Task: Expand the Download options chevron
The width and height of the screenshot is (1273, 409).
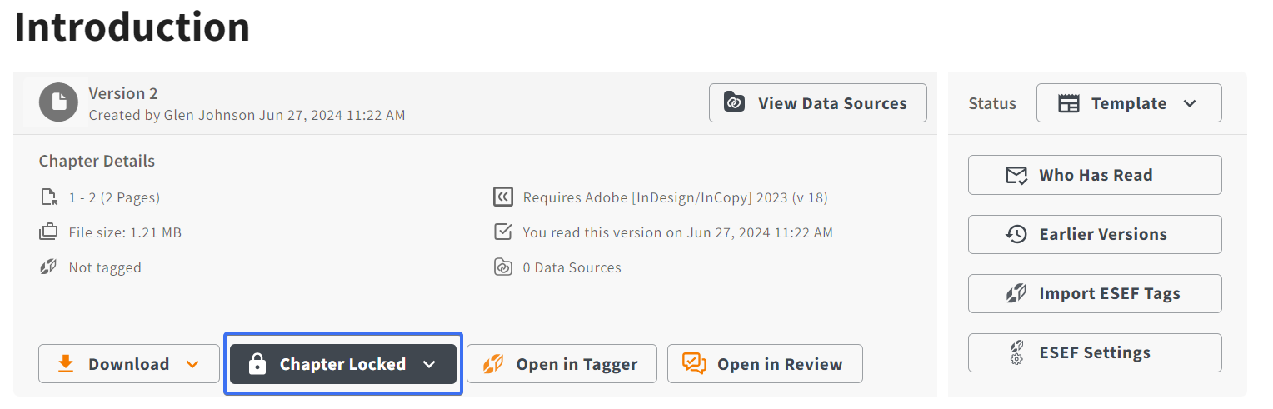Action: coord(192,364)
